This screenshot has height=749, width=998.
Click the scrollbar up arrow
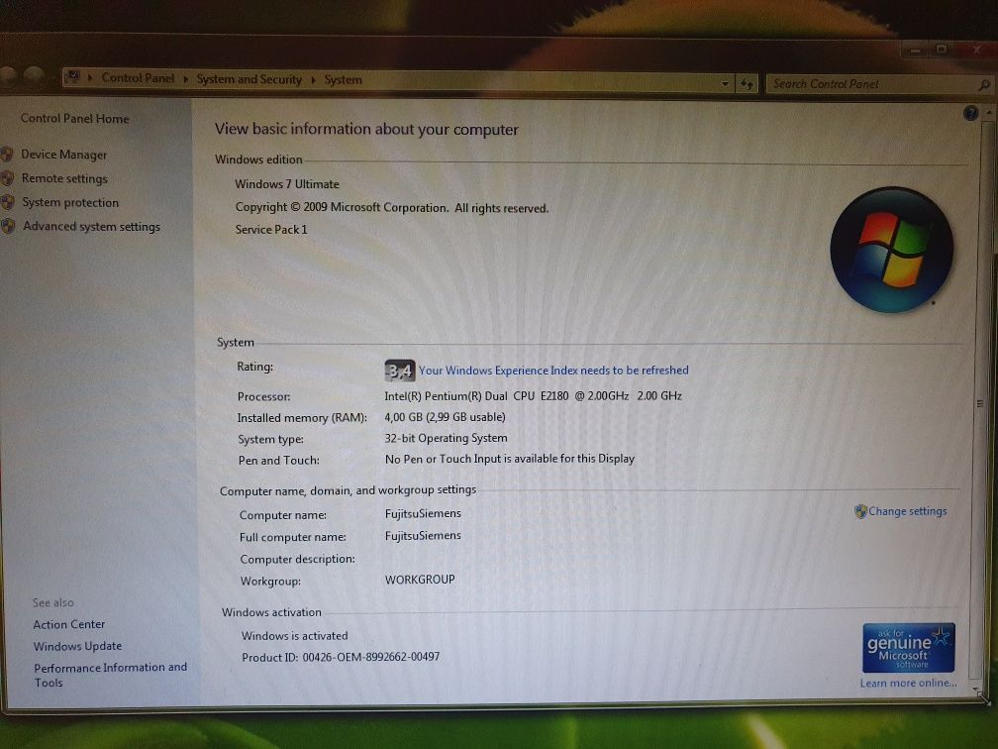tap(988, 112)
